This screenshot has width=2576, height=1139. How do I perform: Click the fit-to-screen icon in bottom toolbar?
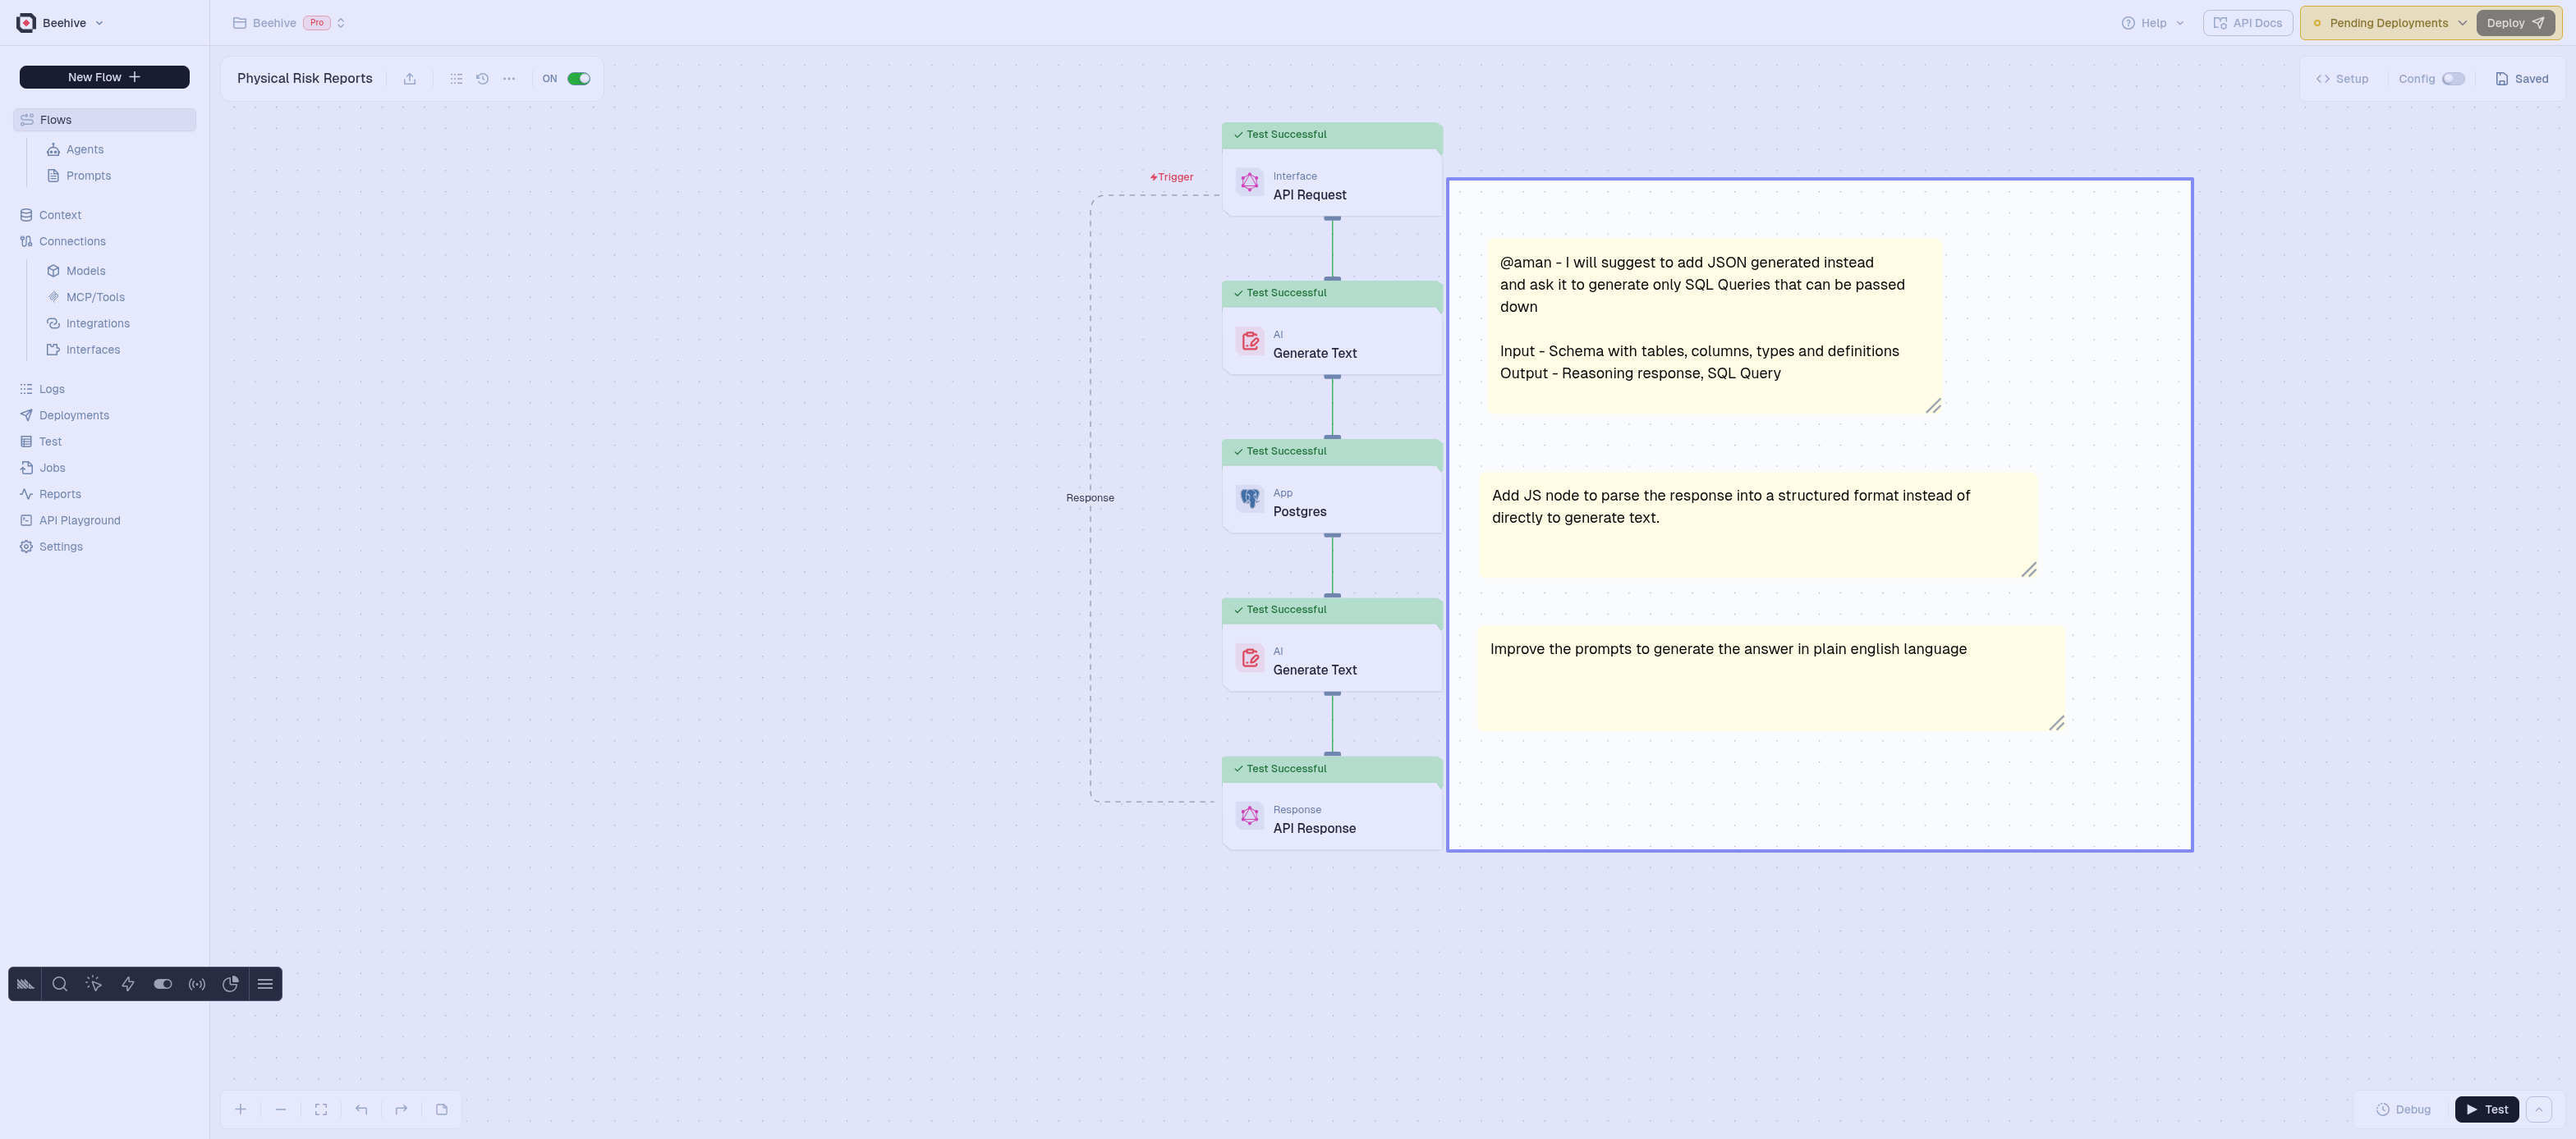[321, 1109]
